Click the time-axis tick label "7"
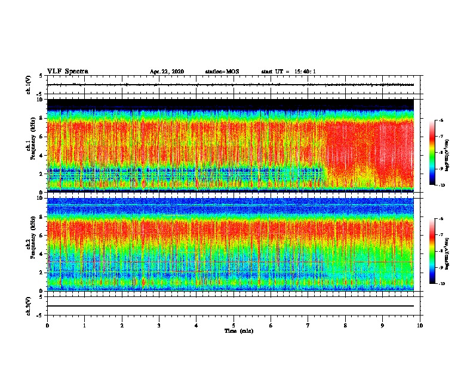The height and width of the screenshot is (365, 473). [x=308, y=326]
